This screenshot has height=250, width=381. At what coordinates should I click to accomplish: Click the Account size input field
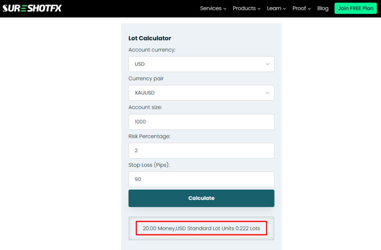pos(201,122)
